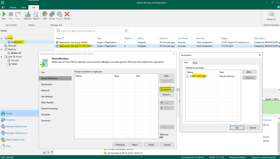
Task: Start the selected job from the ribbon
Action: [4, 16]
